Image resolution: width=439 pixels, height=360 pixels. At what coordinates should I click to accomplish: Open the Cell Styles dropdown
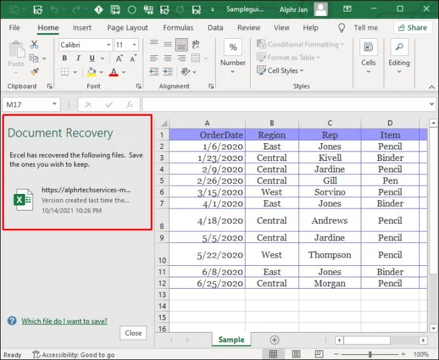[x=280, y=71]
